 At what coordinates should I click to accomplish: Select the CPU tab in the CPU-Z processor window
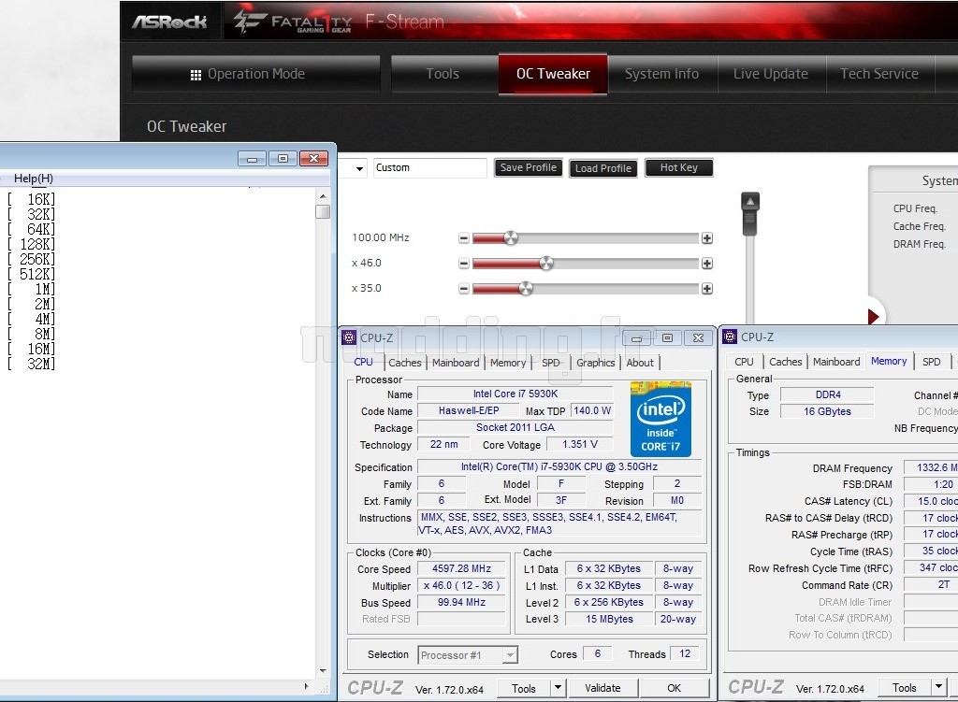click(364, 362)
